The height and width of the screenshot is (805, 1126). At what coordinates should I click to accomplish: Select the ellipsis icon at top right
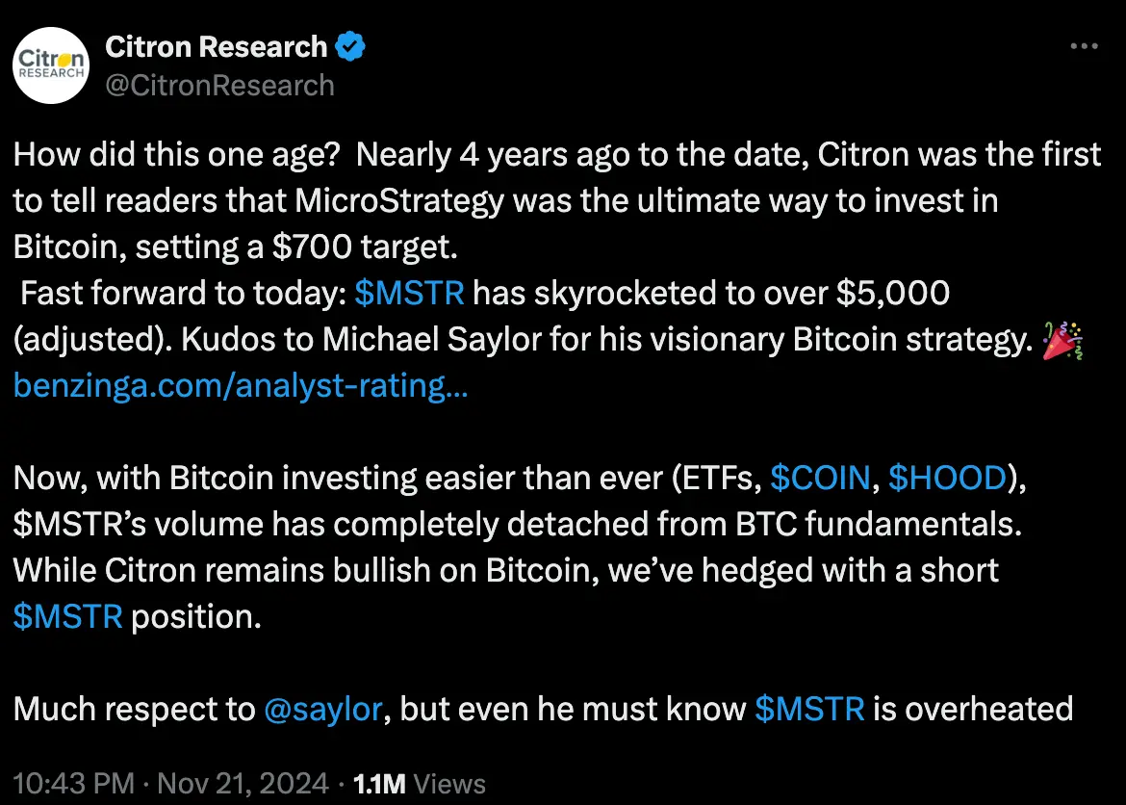click(1085, 45)
